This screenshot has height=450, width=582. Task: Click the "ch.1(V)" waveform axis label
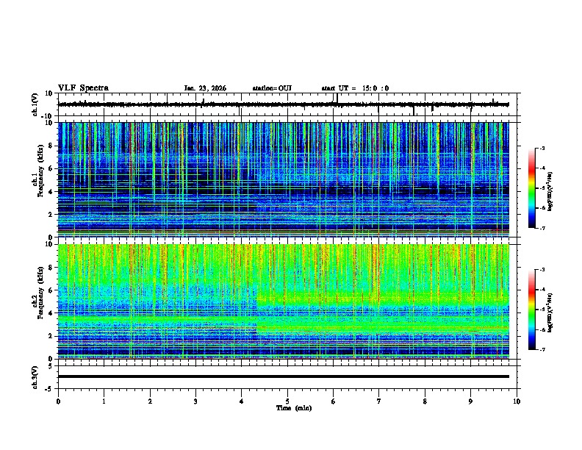coord(35,104)
